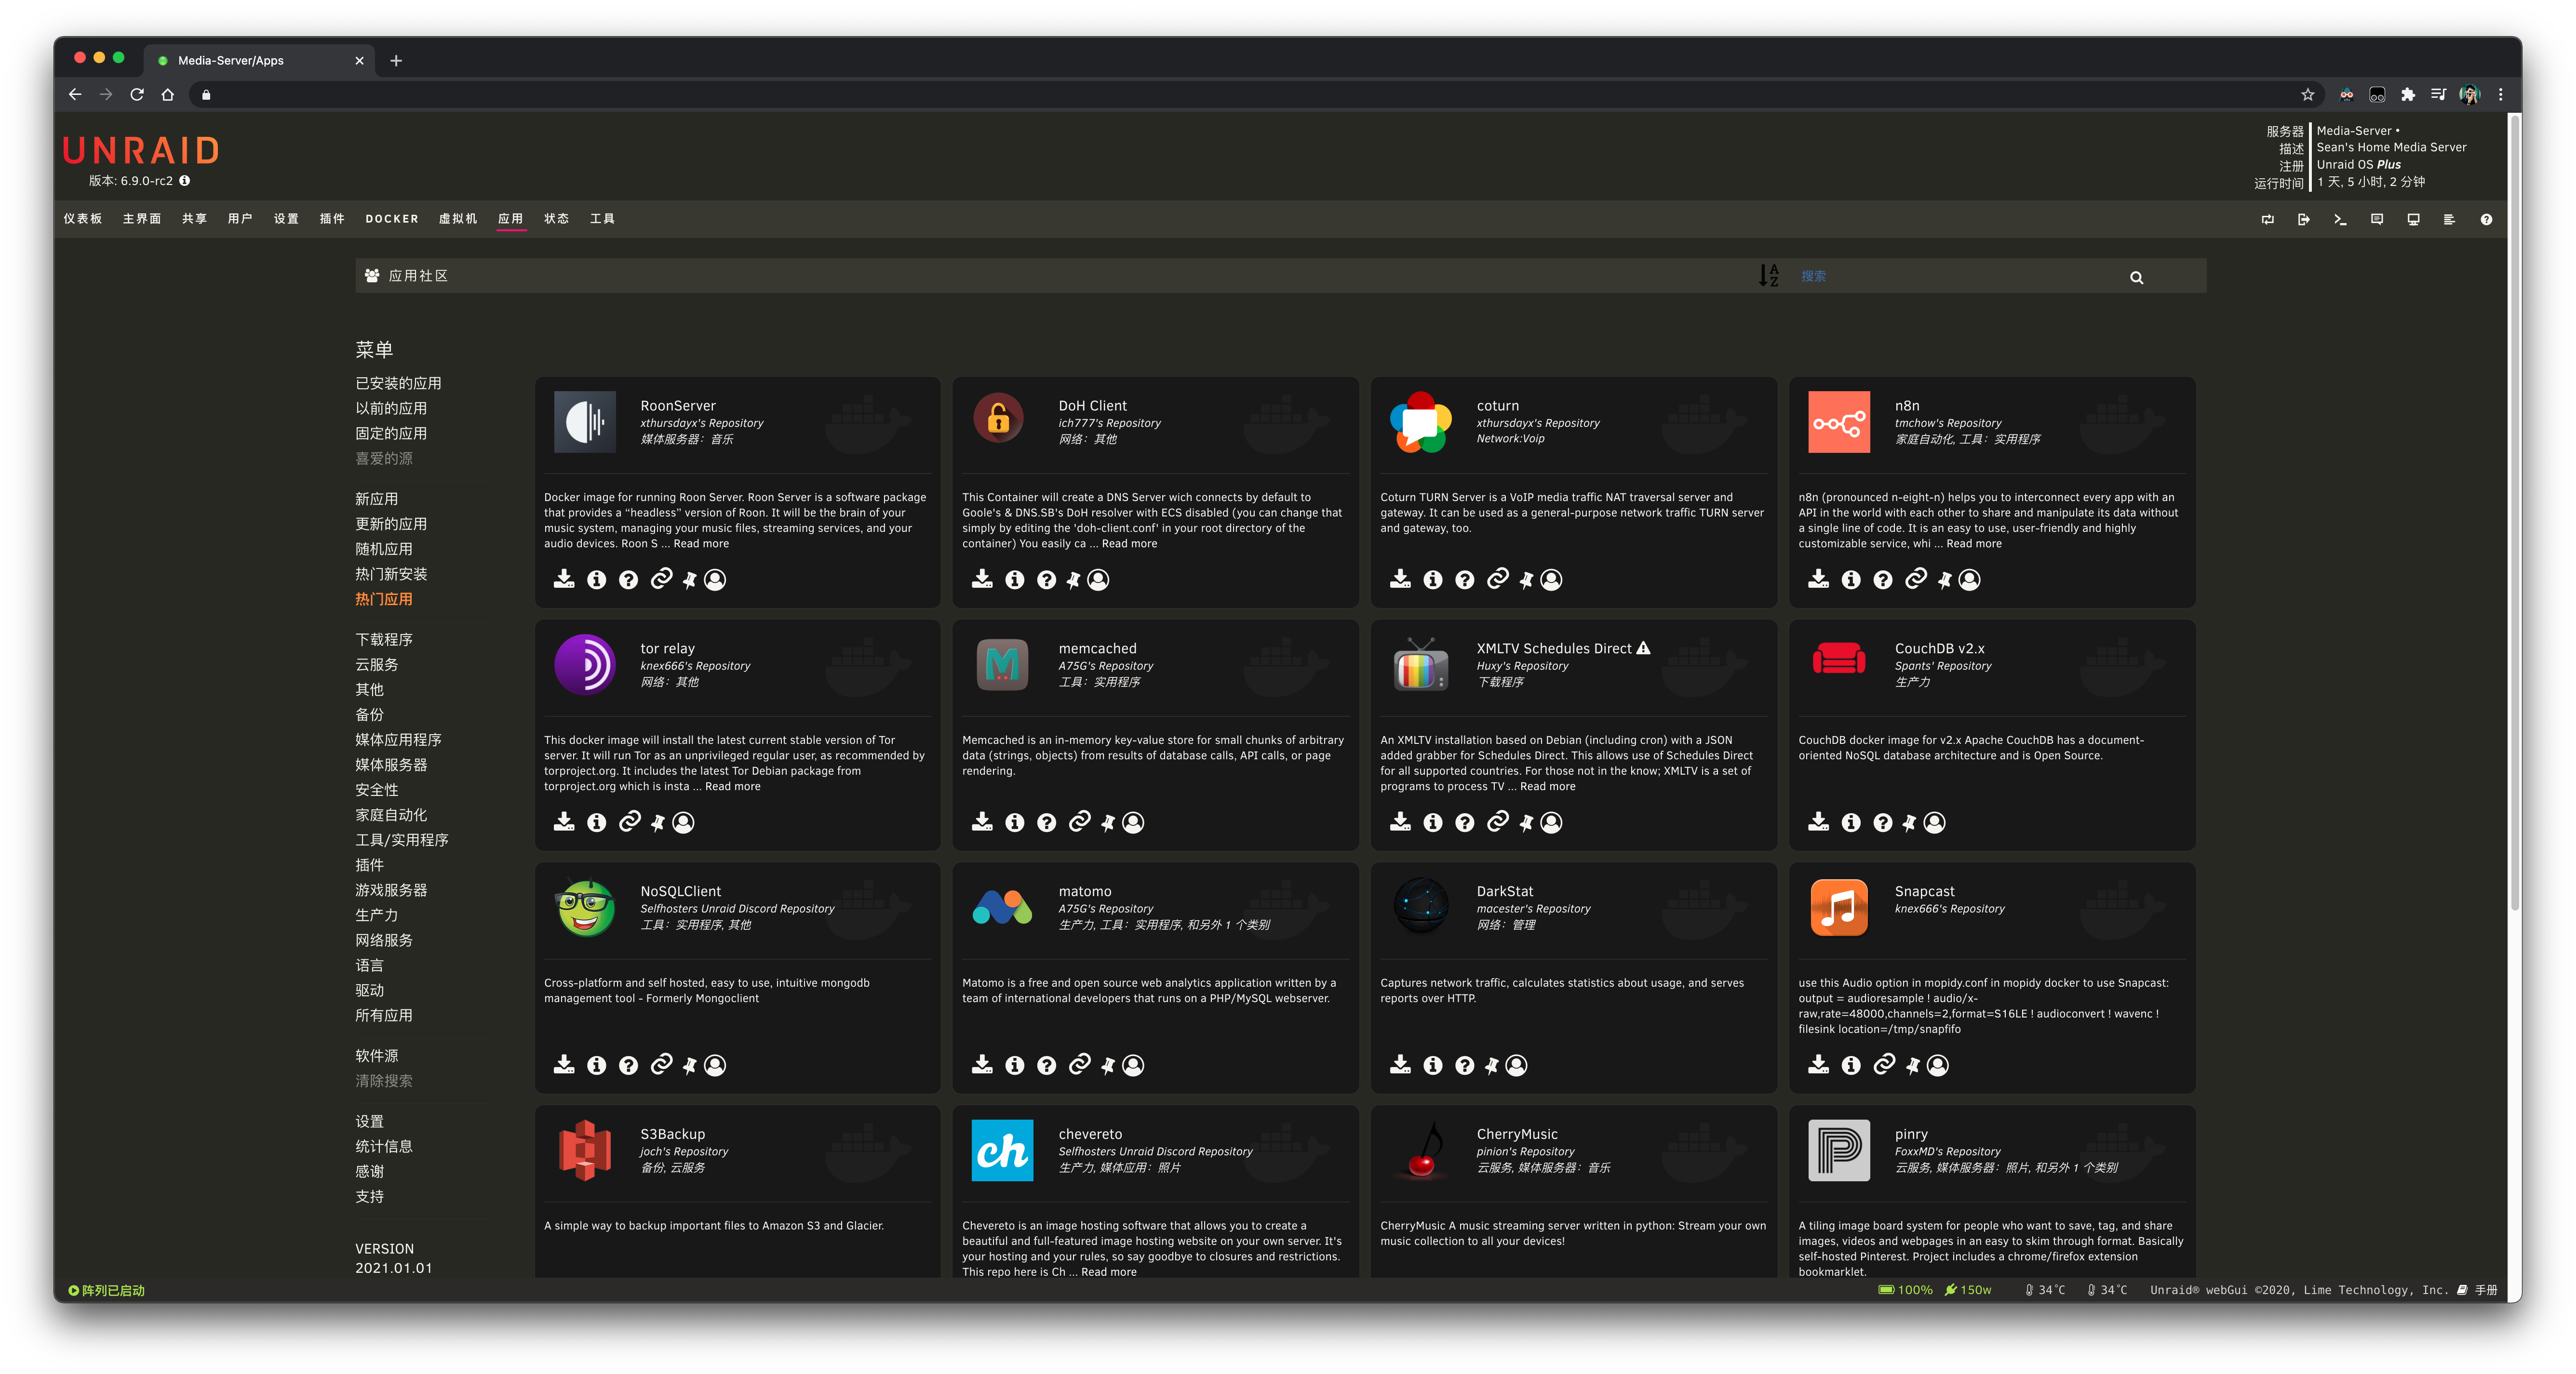
Task: Click the support question icon on the n8n card
Action: coord(1882,580)
